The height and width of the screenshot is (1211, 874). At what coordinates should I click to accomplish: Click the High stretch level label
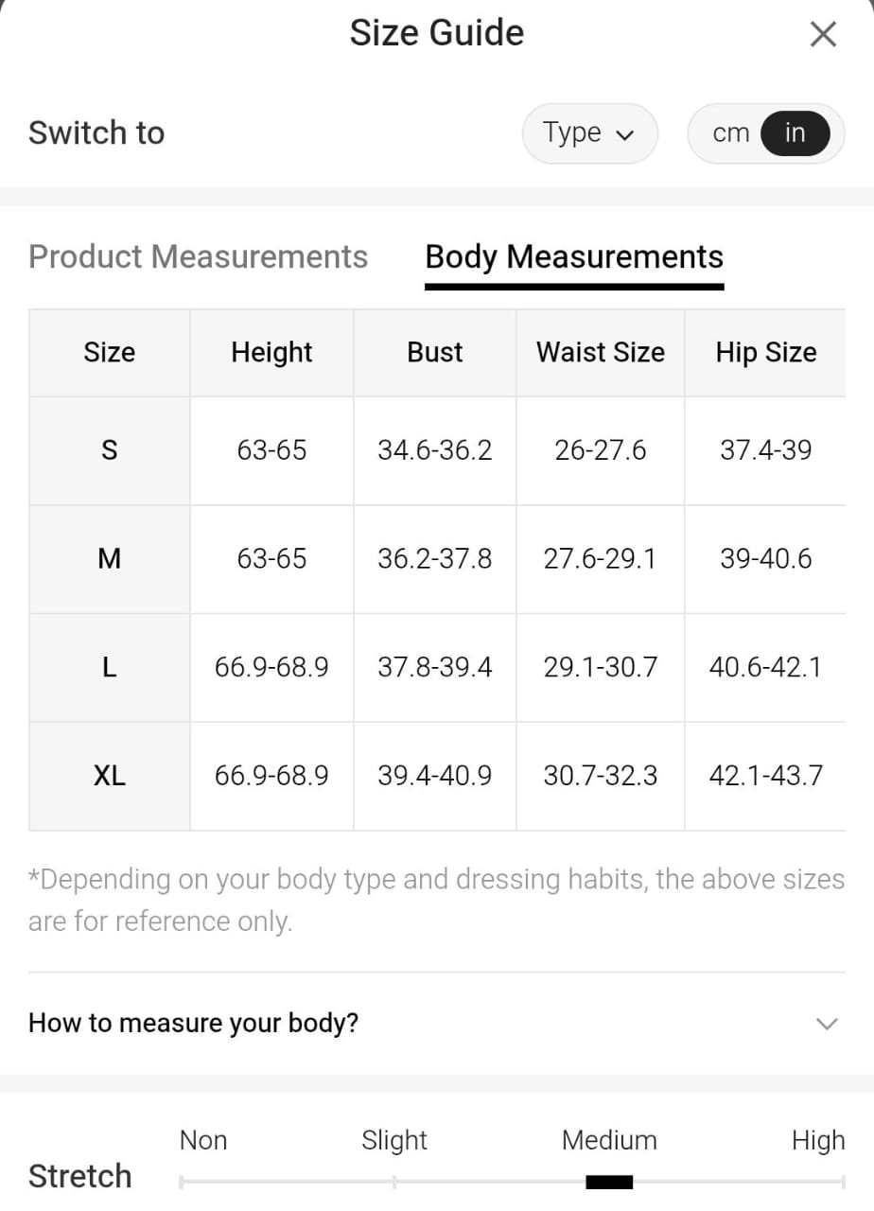[817, 1140]
